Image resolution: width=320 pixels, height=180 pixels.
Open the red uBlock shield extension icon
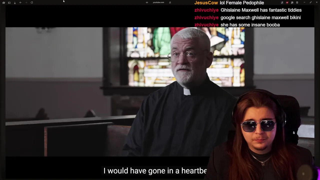pos(287,2)
